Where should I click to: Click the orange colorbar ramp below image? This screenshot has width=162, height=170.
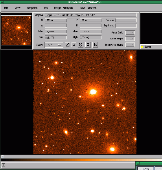pyautogui.click(x=81, y=160)
